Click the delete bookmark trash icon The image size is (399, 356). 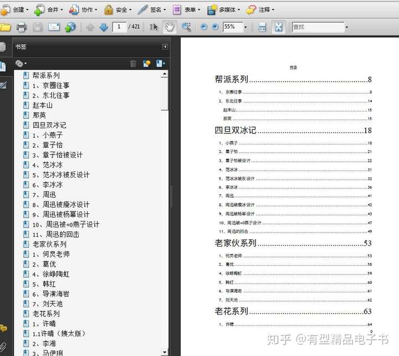(x=133, y=63)
